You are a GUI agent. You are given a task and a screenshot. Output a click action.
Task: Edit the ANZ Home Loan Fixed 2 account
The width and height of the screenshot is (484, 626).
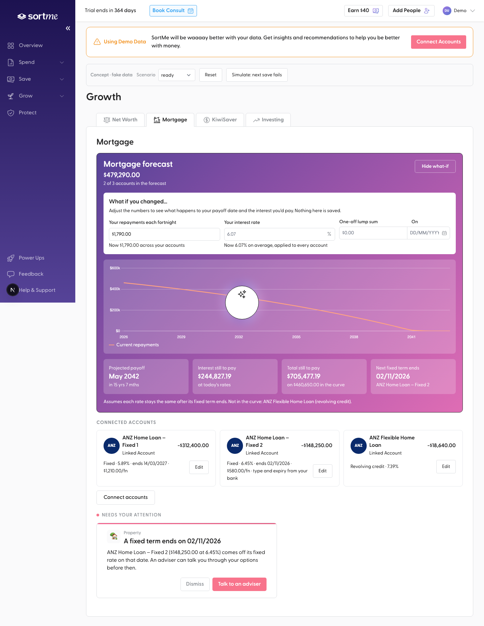click(x=323, y=471)
